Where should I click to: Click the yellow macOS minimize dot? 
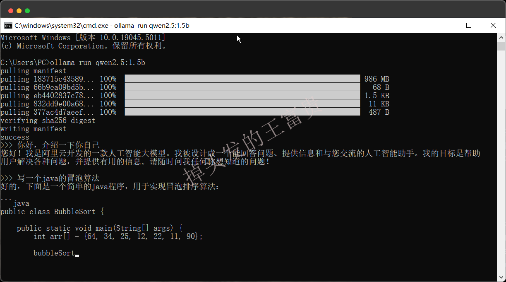[19, 11]
